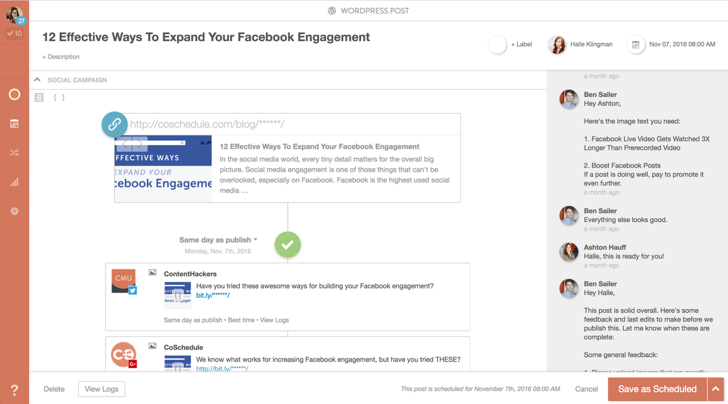Click the blue link icon beside the URL
The image size is (728, 404).
[114, 124]
